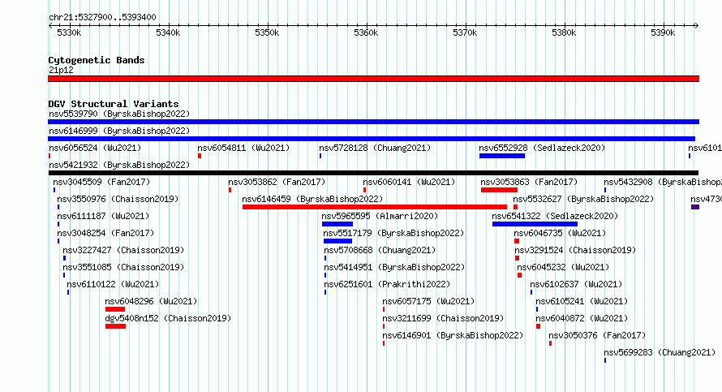This screenshot has height=392, width=722.
Task: Click nsv6110122 (Wu2021) label
Action: tap(113, 284)
